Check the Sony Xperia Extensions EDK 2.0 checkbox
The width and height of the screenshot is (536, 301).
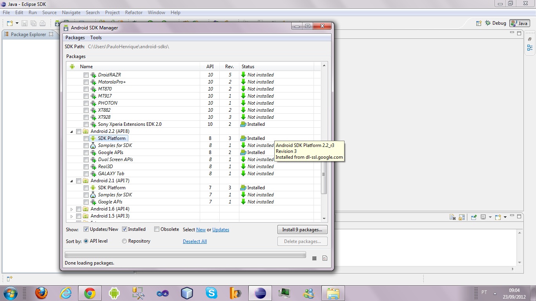point(86,124)
